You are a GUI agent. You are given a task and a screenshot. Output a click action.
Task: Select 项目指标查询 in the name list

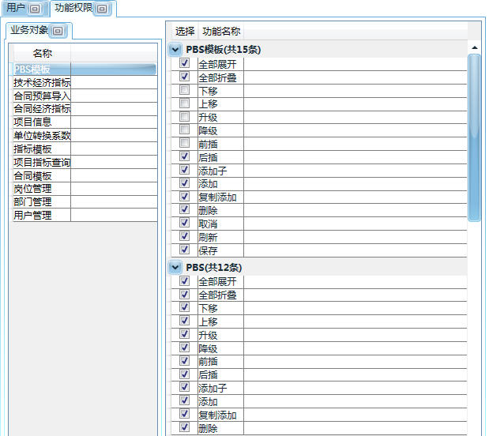click(85, 163)
